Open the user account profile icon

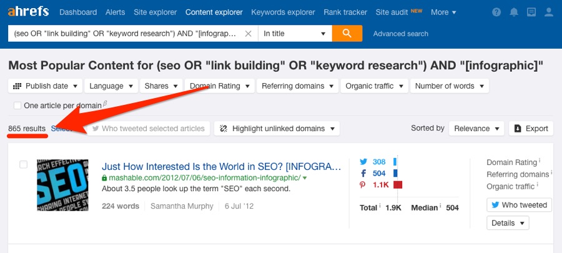pyautogui.click(x=548, y=12)
